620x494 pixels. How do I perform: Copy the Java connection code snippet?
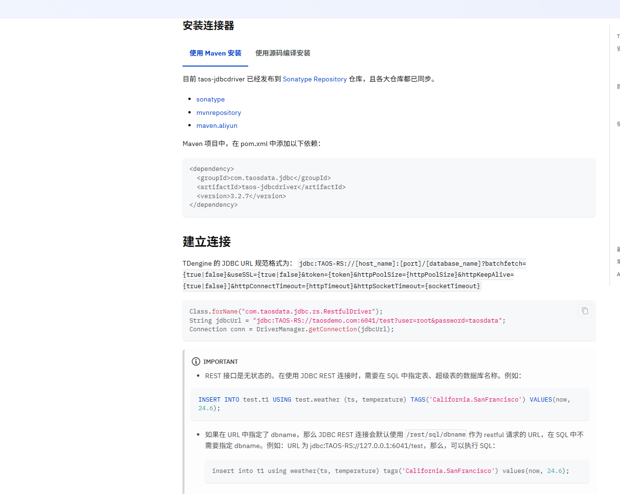click(585, 311)
